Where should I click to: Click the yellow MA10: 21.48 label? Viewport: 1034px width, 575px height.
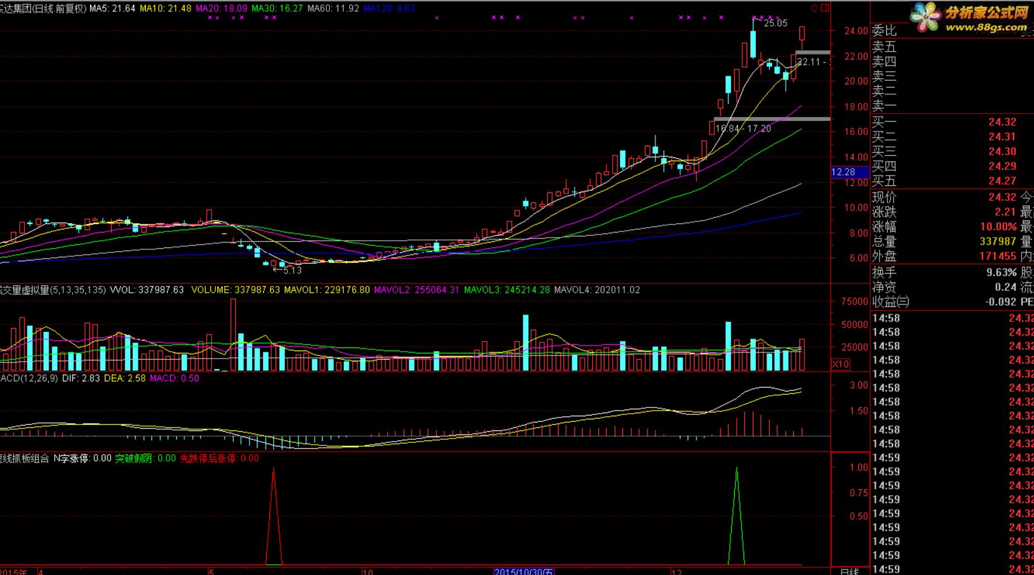166,8
